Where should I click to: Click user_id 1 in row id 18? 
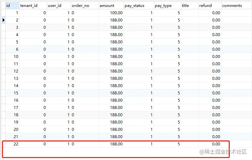[59, 115]
